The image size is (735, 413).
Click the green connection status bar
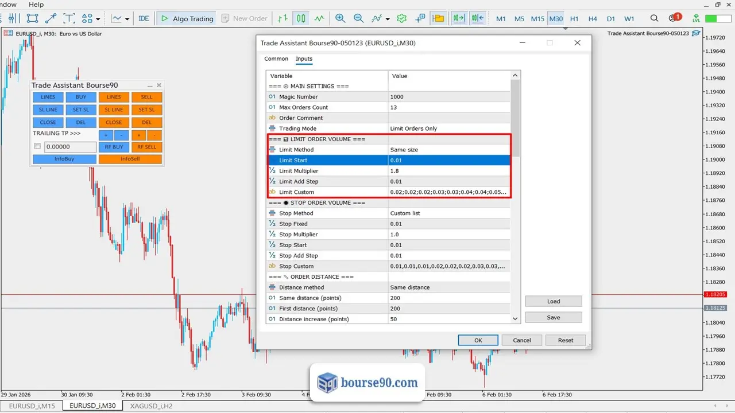pyautogui.click(x=718, y=18)
